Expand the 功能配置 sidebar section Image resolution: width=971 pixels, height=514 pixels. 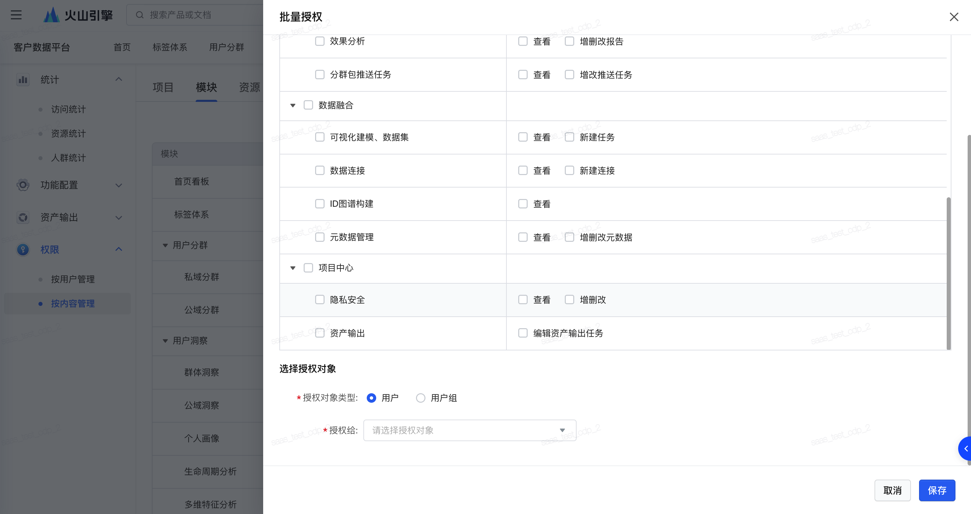[119, 185]
